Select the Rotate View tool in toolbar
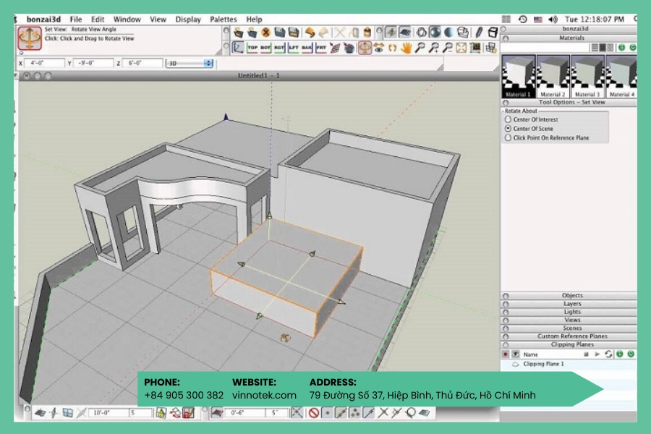 pos(365,48)
